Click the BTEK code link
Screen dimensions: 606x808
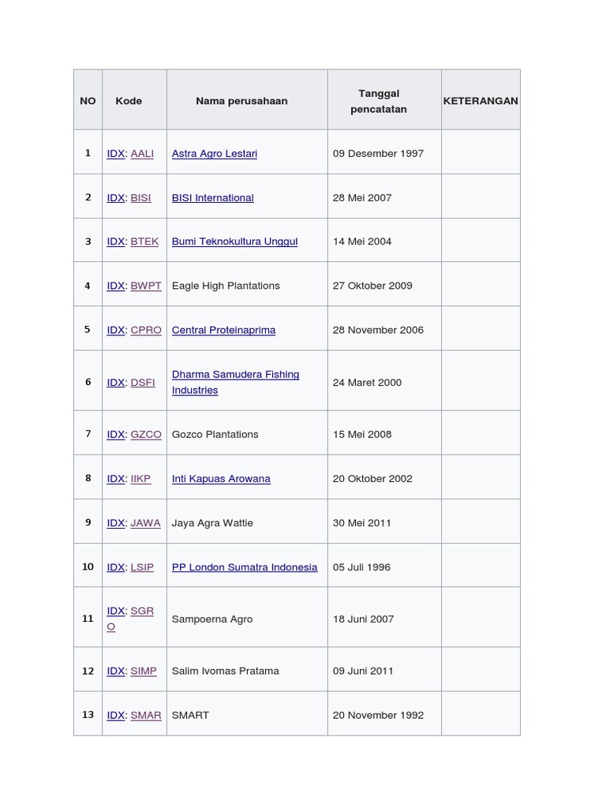click(x=144, y=241)
